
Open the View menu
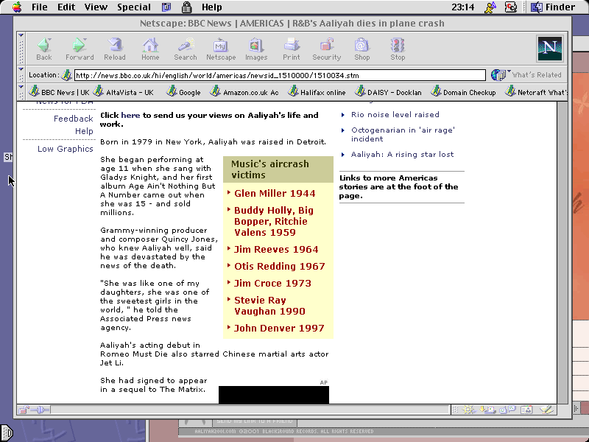point(96,7)
